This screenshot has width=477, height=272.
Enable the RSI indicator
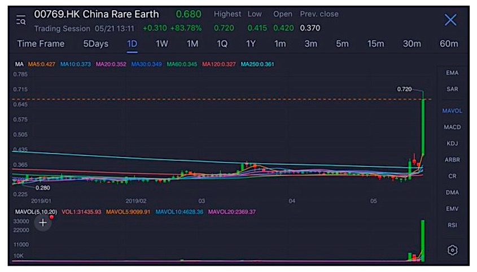click(452, 225)
